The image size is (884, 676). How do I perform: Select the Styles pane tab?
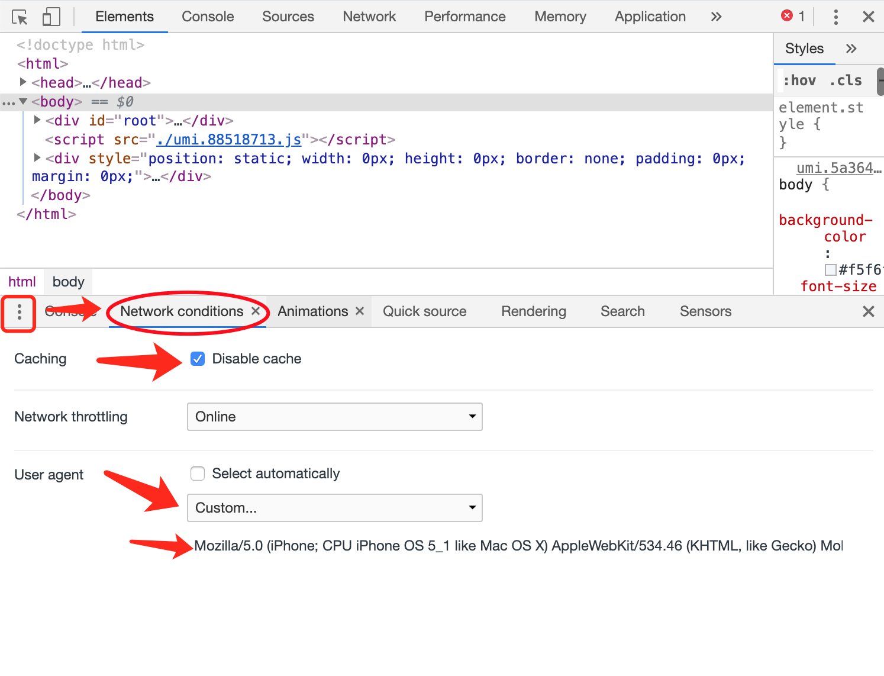point(804,49)
